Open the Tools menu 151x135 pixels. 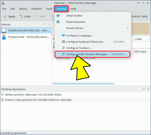pos(49,9)
